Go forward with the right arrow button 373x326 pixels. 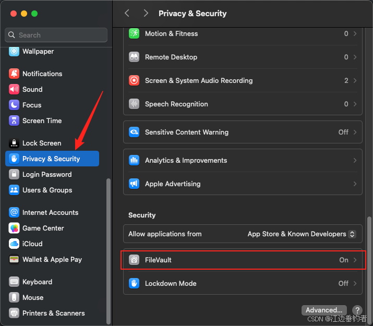pos(146,14)
